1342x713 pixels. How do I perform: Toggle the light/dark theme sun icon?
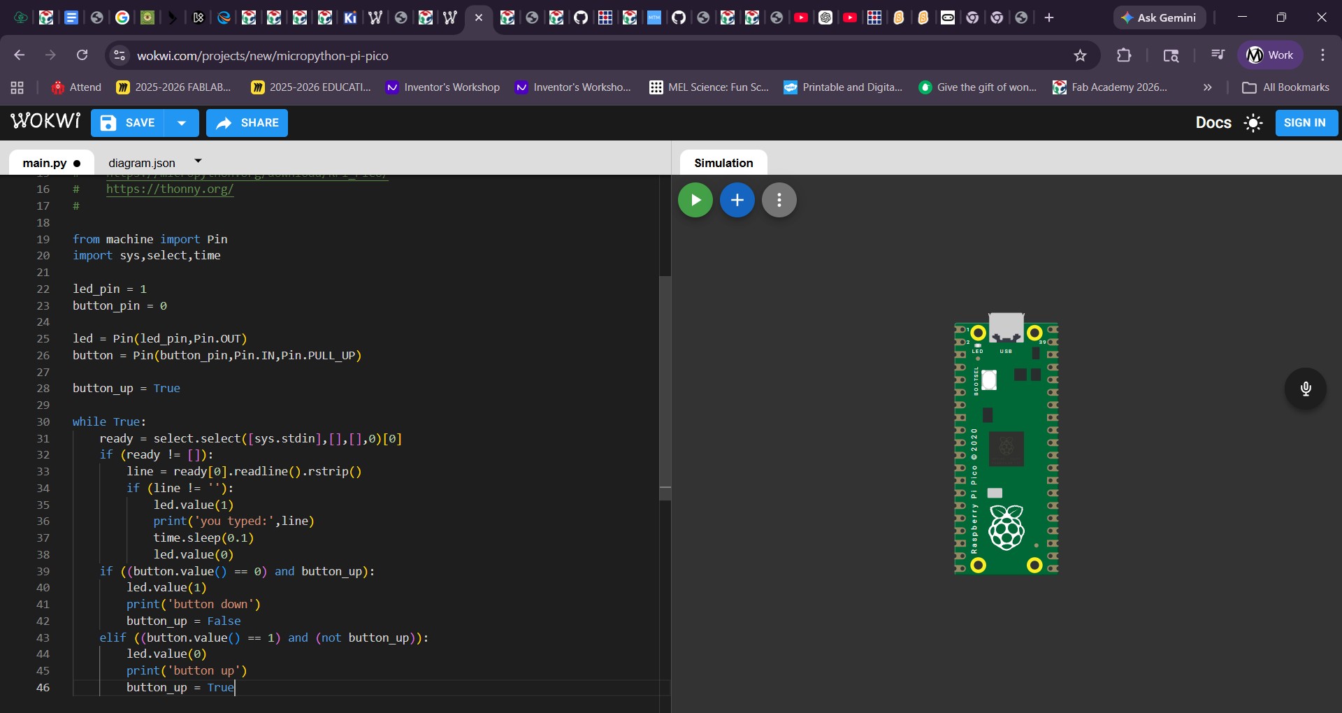[1253, 123]
